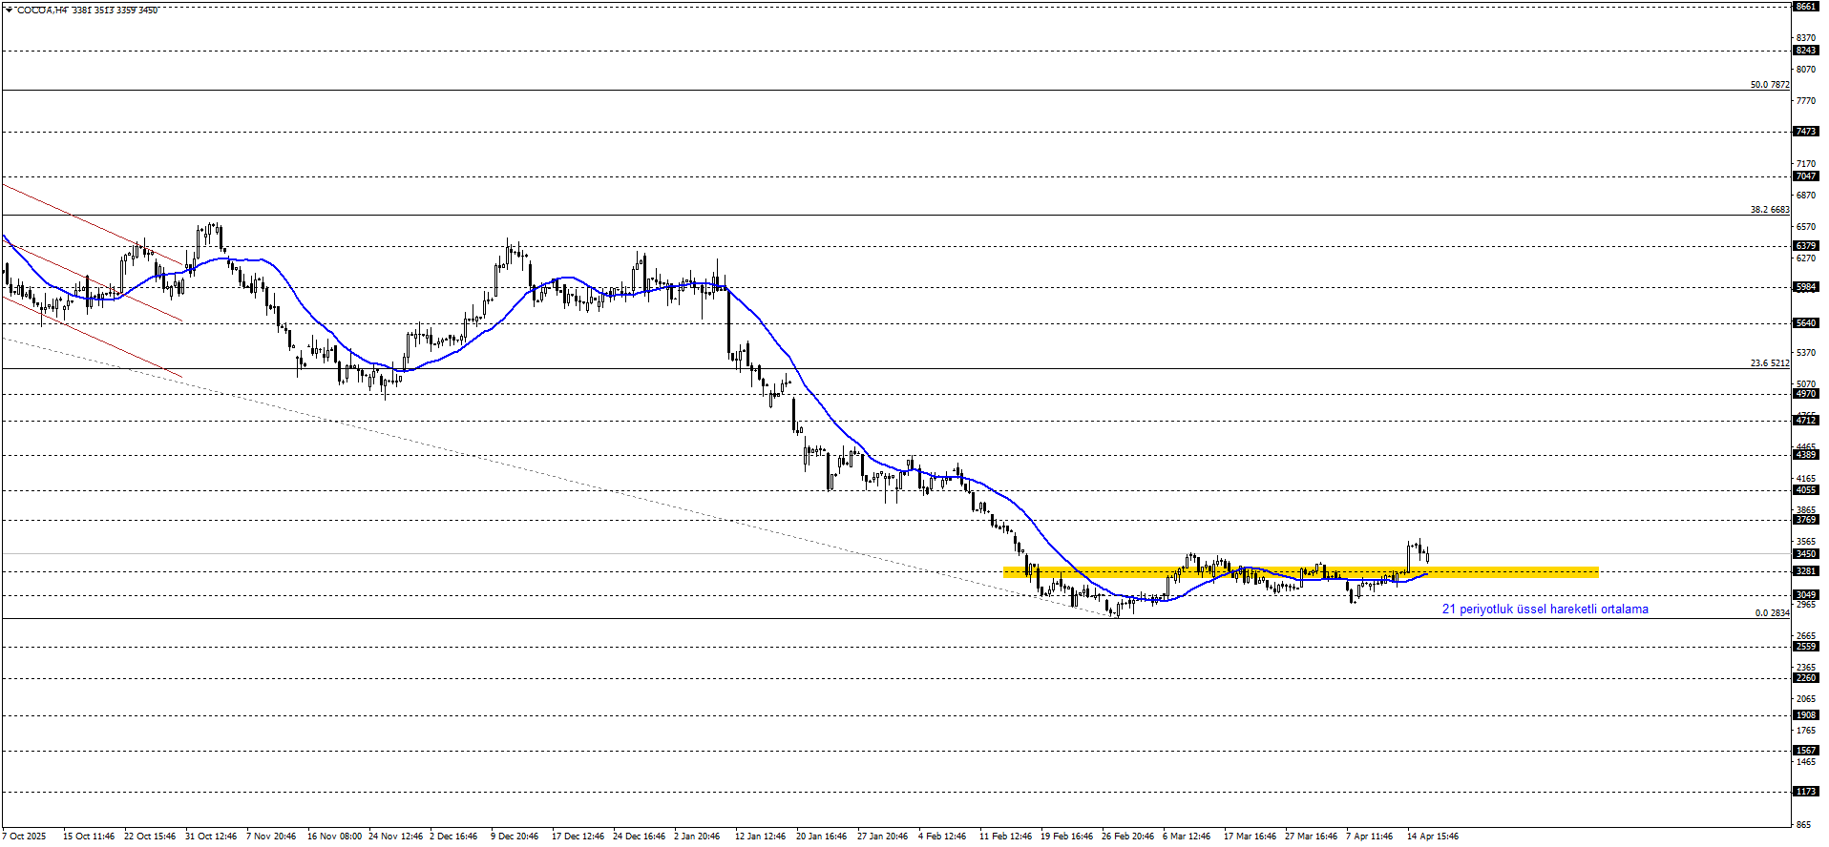Click the 5984 price tag on axis

tap(1805, 287)
